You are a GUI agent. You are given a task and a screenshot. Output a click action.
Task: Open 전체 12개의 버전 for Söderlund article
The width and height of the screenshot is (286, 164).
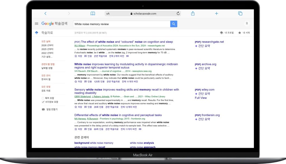[128, 107]
